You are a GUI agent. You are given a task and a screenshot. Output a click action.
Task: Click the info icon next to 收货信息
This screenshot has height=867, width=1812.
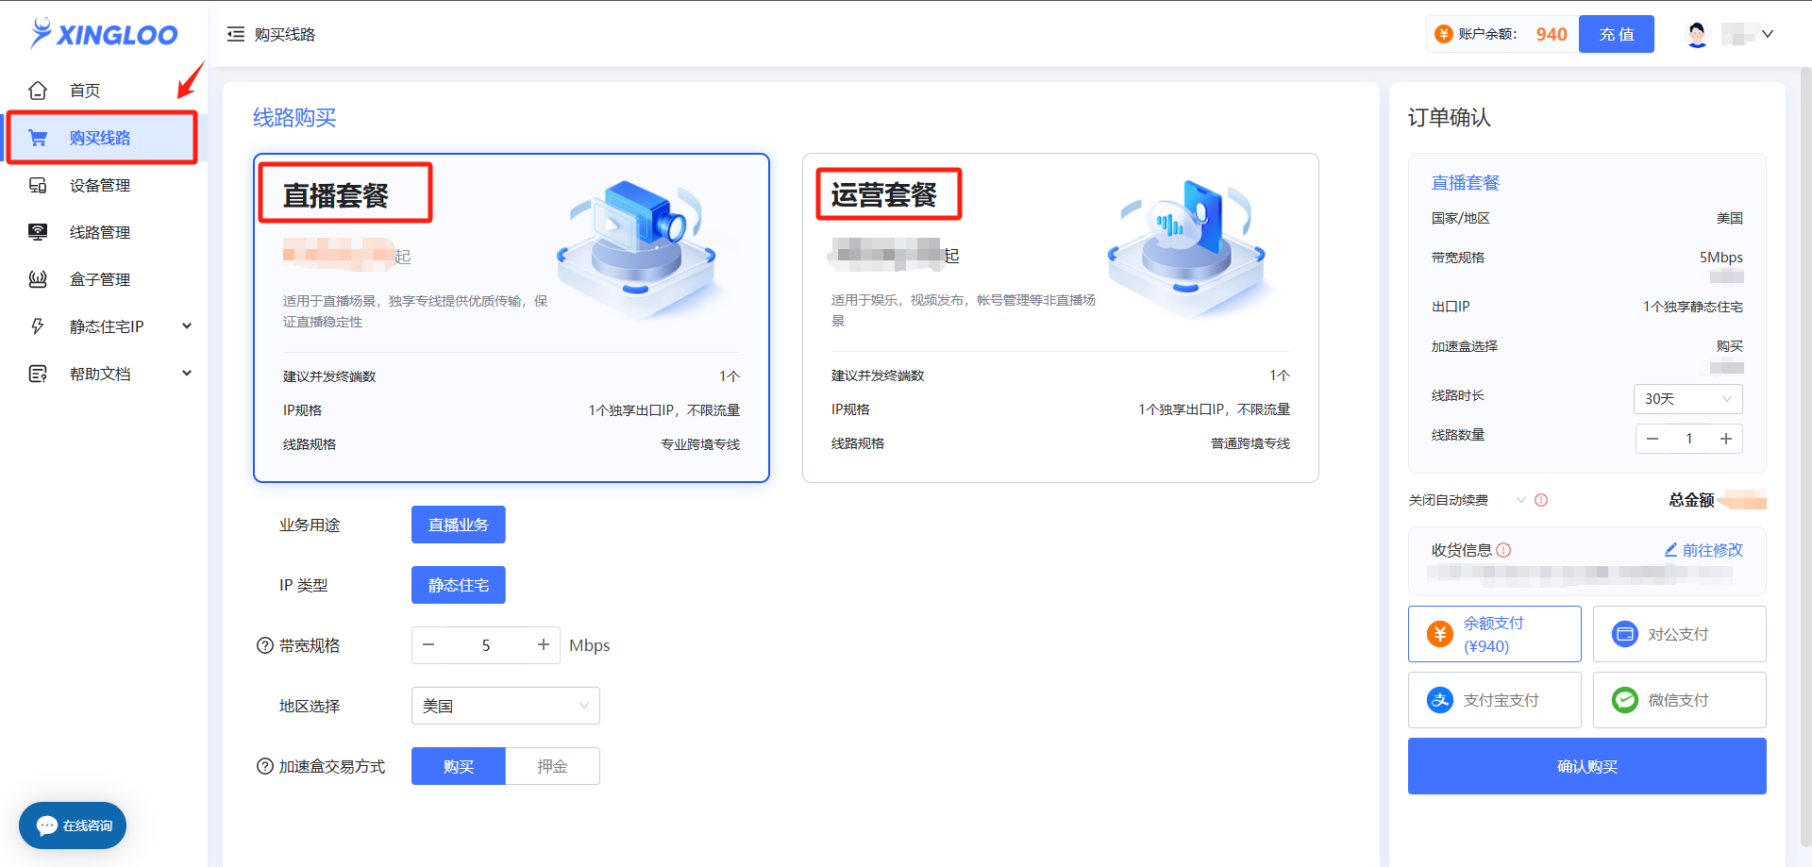[x=1504, y=550]
